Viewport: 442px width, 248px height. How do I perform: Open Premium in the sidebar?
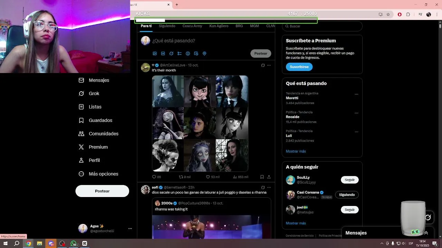[93, 147]
